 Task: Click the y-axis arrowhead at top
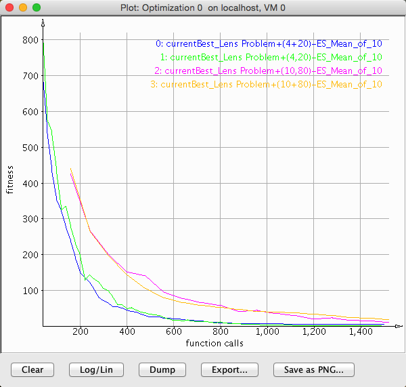tap(43, 23)
